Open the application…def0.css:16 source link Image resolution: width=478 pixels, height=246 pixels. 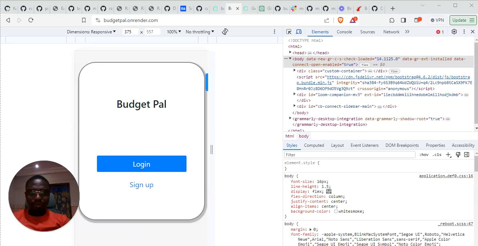tap(446, 176)
